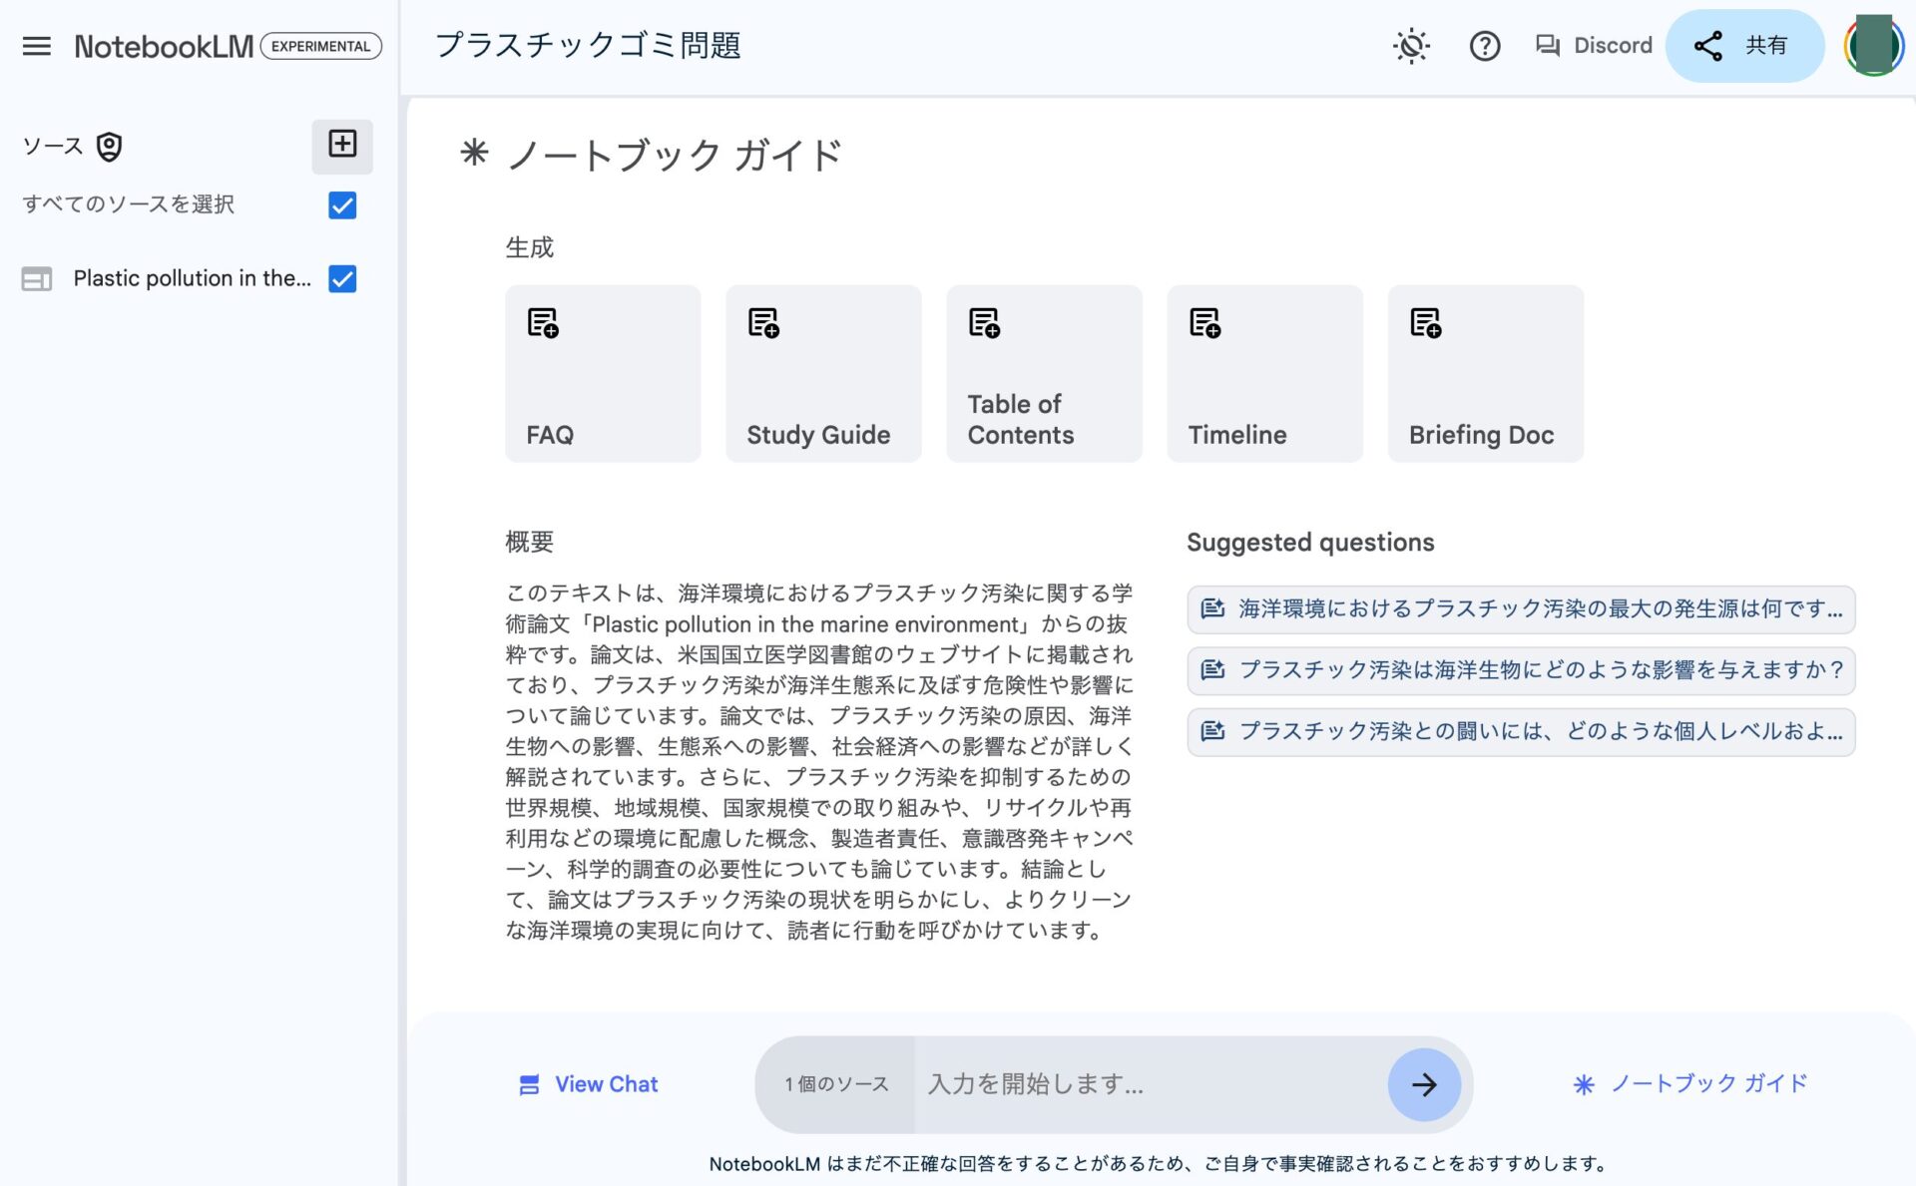Screen dimensions: 1916x1186
Task: Switch to View Chat
Action: [589, 1084]
